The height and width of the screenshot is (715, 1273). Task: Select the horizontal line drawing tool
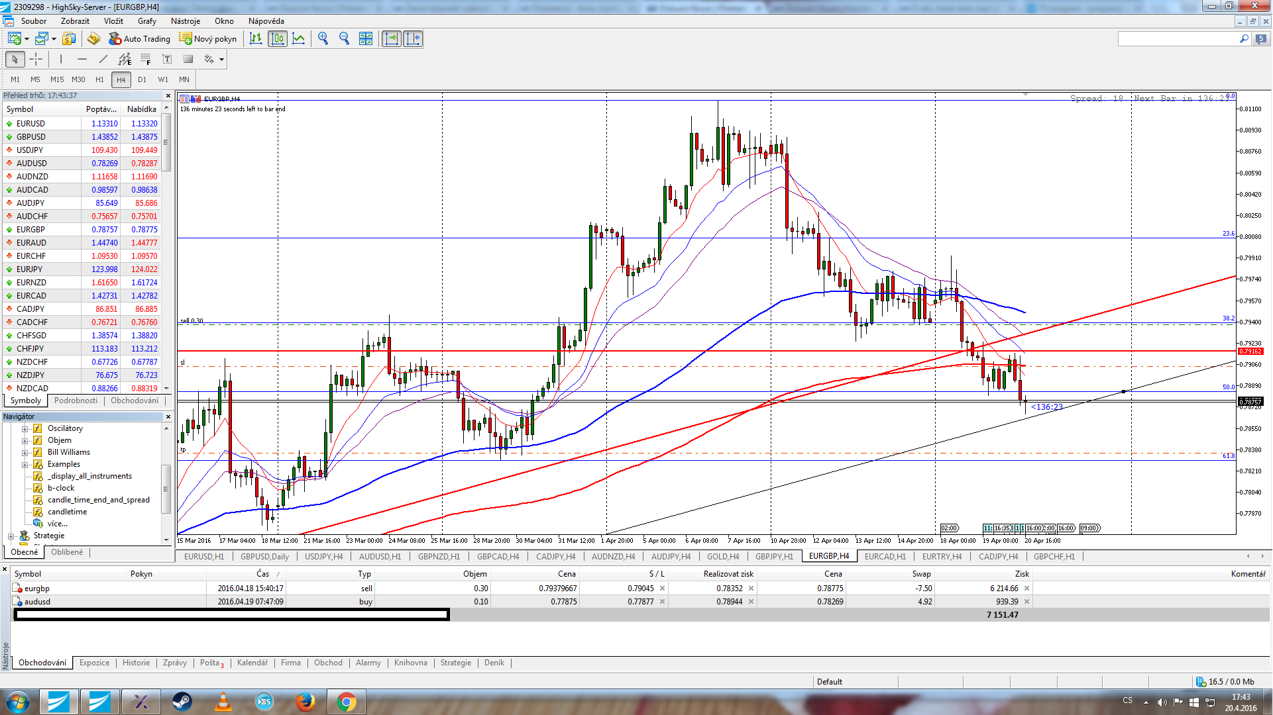point(82,60)
